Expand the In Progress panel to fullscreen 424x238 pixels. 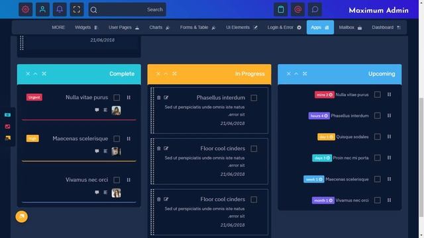tap(174, 73)
